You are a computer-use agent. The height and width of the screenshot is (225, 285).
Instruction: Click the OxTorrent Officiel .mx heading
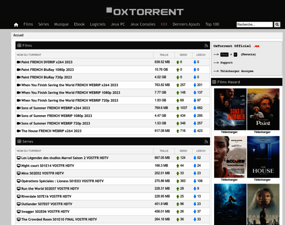[x=236, y=46]
